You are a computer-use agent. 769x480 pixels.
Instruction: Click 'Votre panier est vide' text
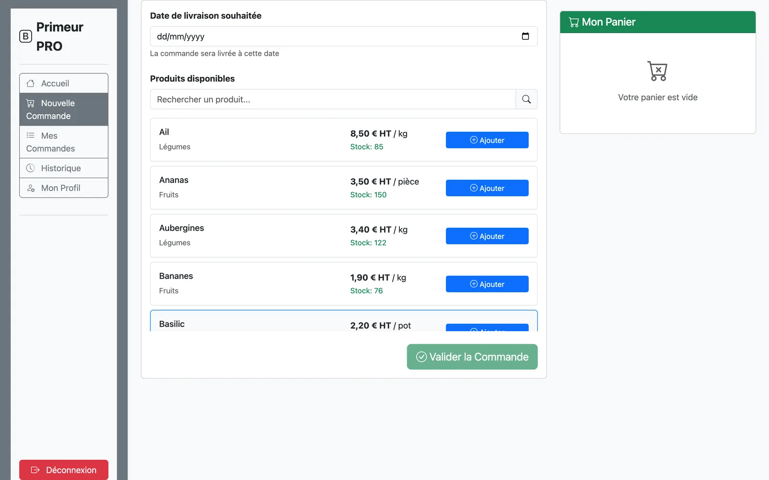pyautogui.click(x=657, y=97)
